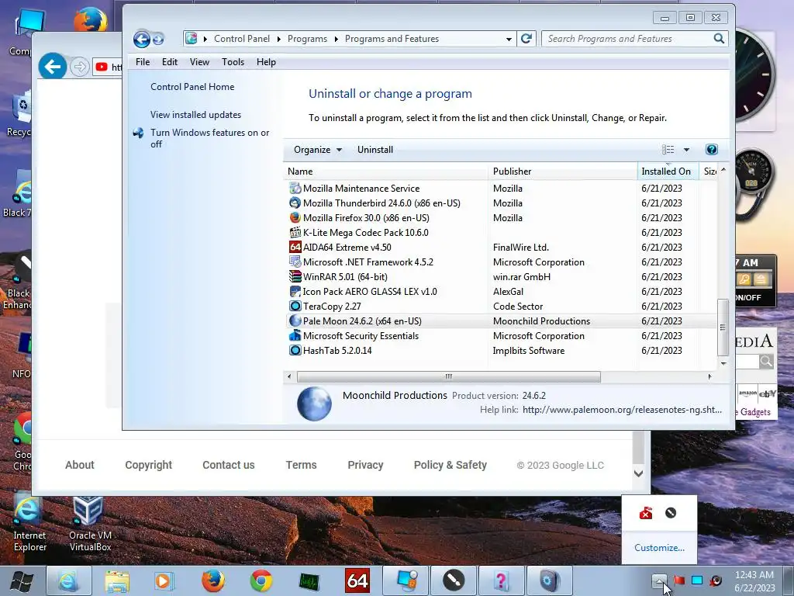
Task: Click the vertical scrollbar thumb in program list
Action: 723,327
